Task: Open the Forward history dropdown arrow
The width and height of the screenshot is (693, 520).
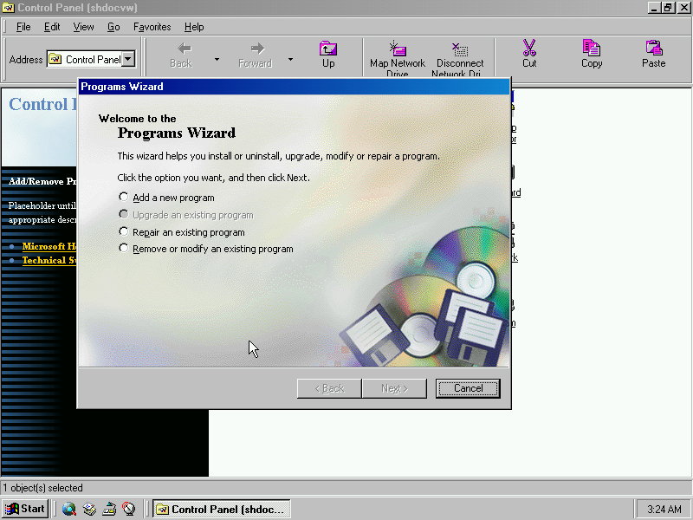Action: point(290,60)
